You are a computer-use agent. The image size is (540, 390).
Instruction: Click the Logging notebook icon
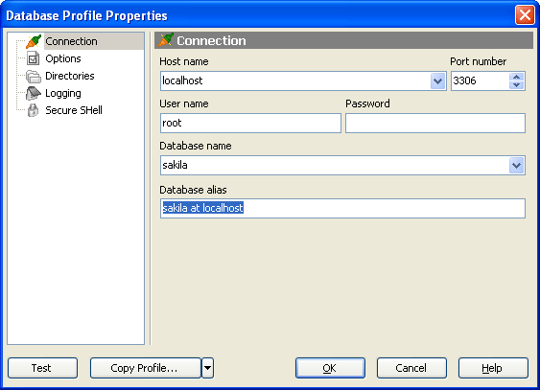[x=34, y=93]
